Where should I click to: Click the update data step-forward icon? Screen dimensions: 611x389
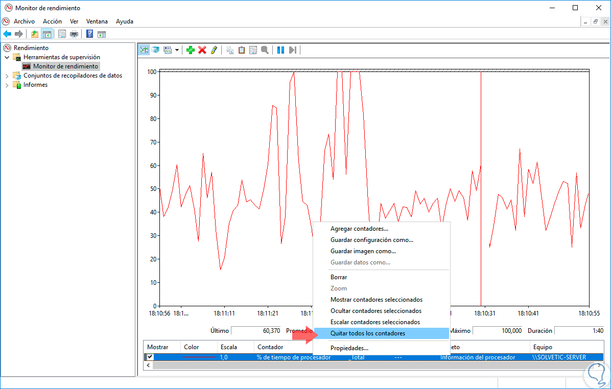293,50
